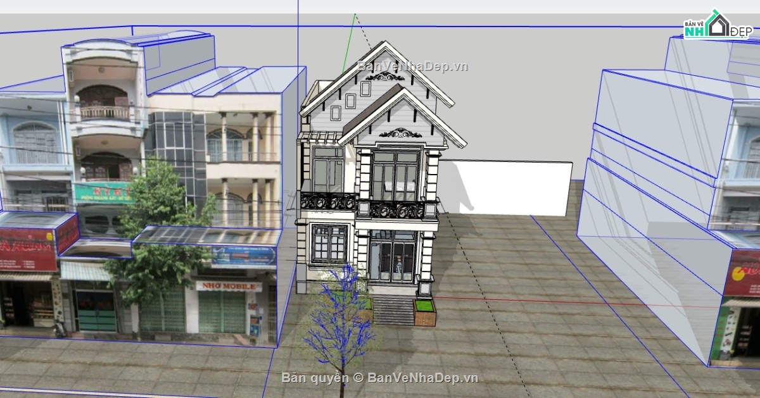Click the motorbike parked at bottom left
Viewport: 760px width, 398px height.
pos(60,328)
